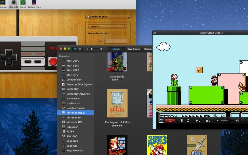Open the save state menu in game controls
The width and height of the screenshot is (248, 155).
tap(198, 121)
